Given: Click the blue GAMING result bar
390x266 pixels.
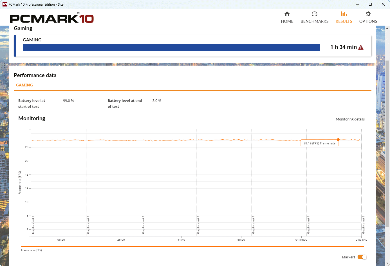Looking at the screenshot, I should point(171,48).
